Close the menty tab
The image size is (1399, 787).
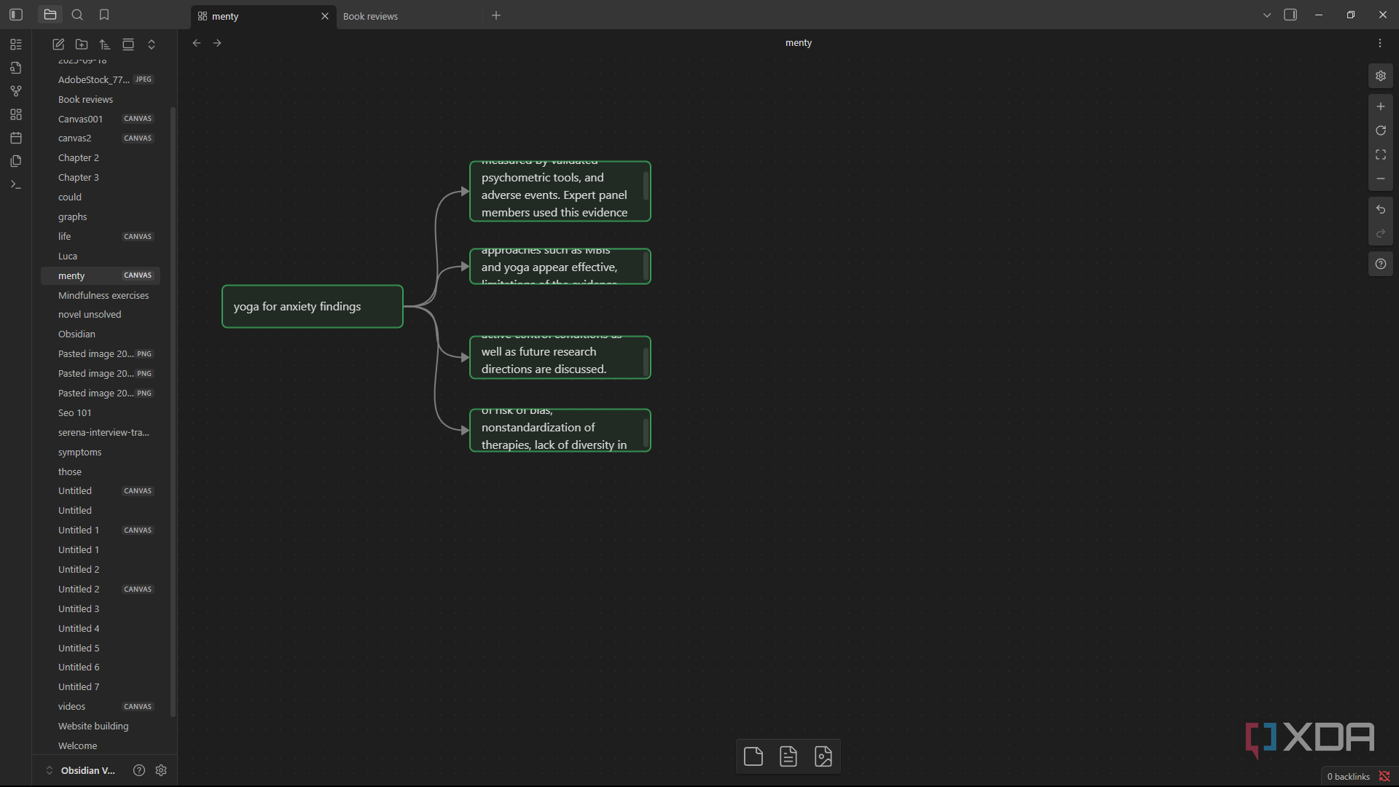(325, 16)
